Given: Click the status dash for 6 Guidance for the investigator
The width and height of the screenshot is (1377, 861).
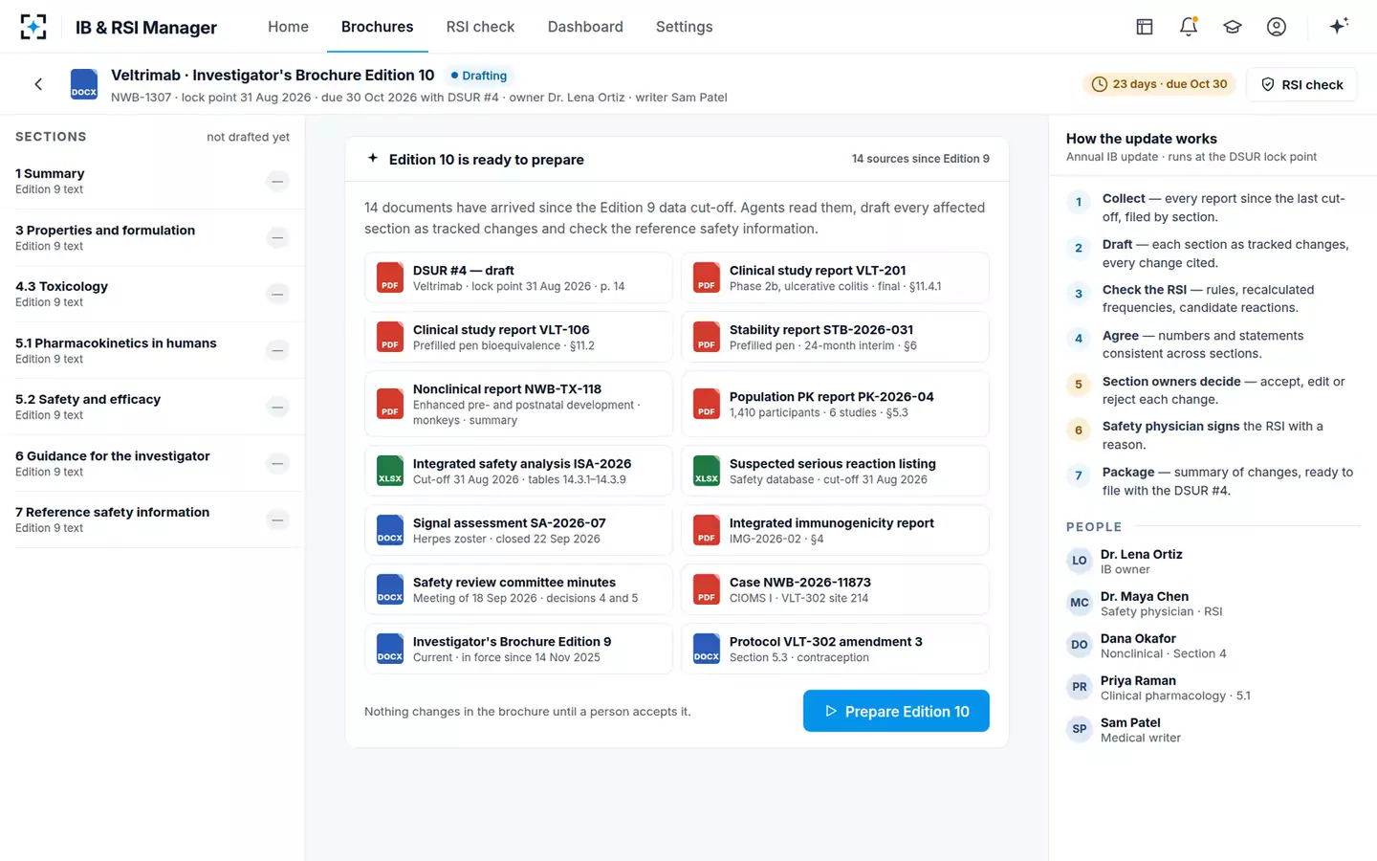Looking at the screenshot, I should tap(277, 463).
